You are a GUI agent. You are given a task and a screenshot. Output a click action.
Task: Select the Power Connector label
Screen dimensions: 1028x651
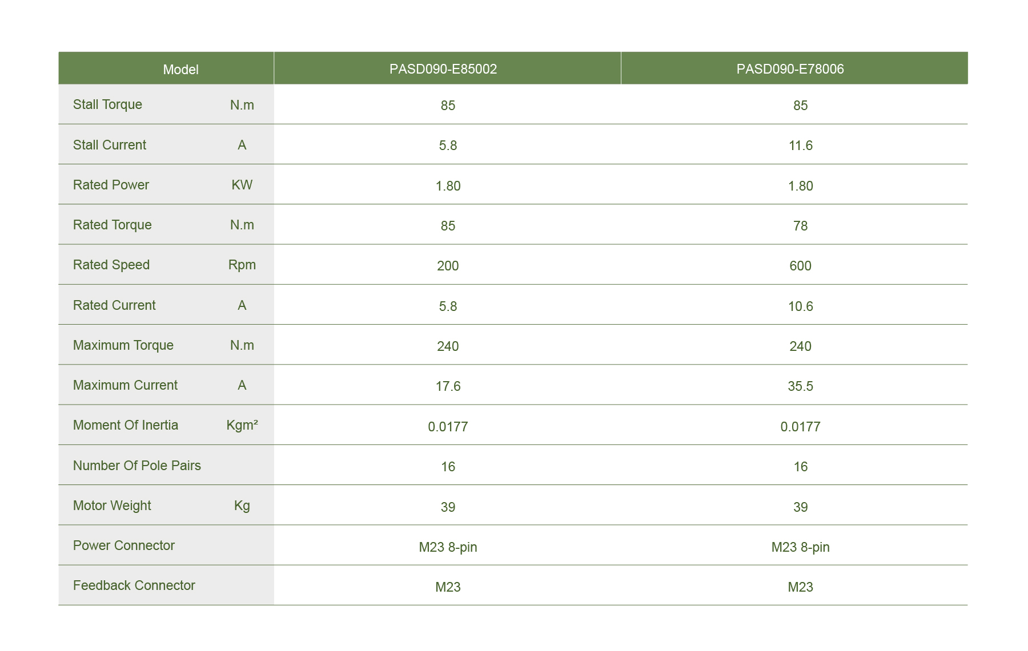(123, 545)
